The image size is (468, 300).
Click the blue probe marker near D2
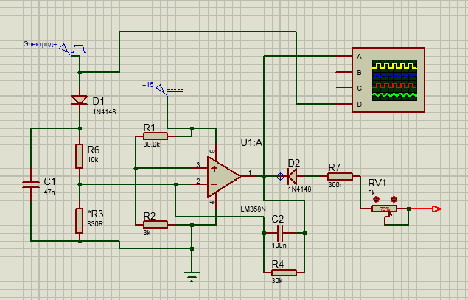(x=279, y=177)
